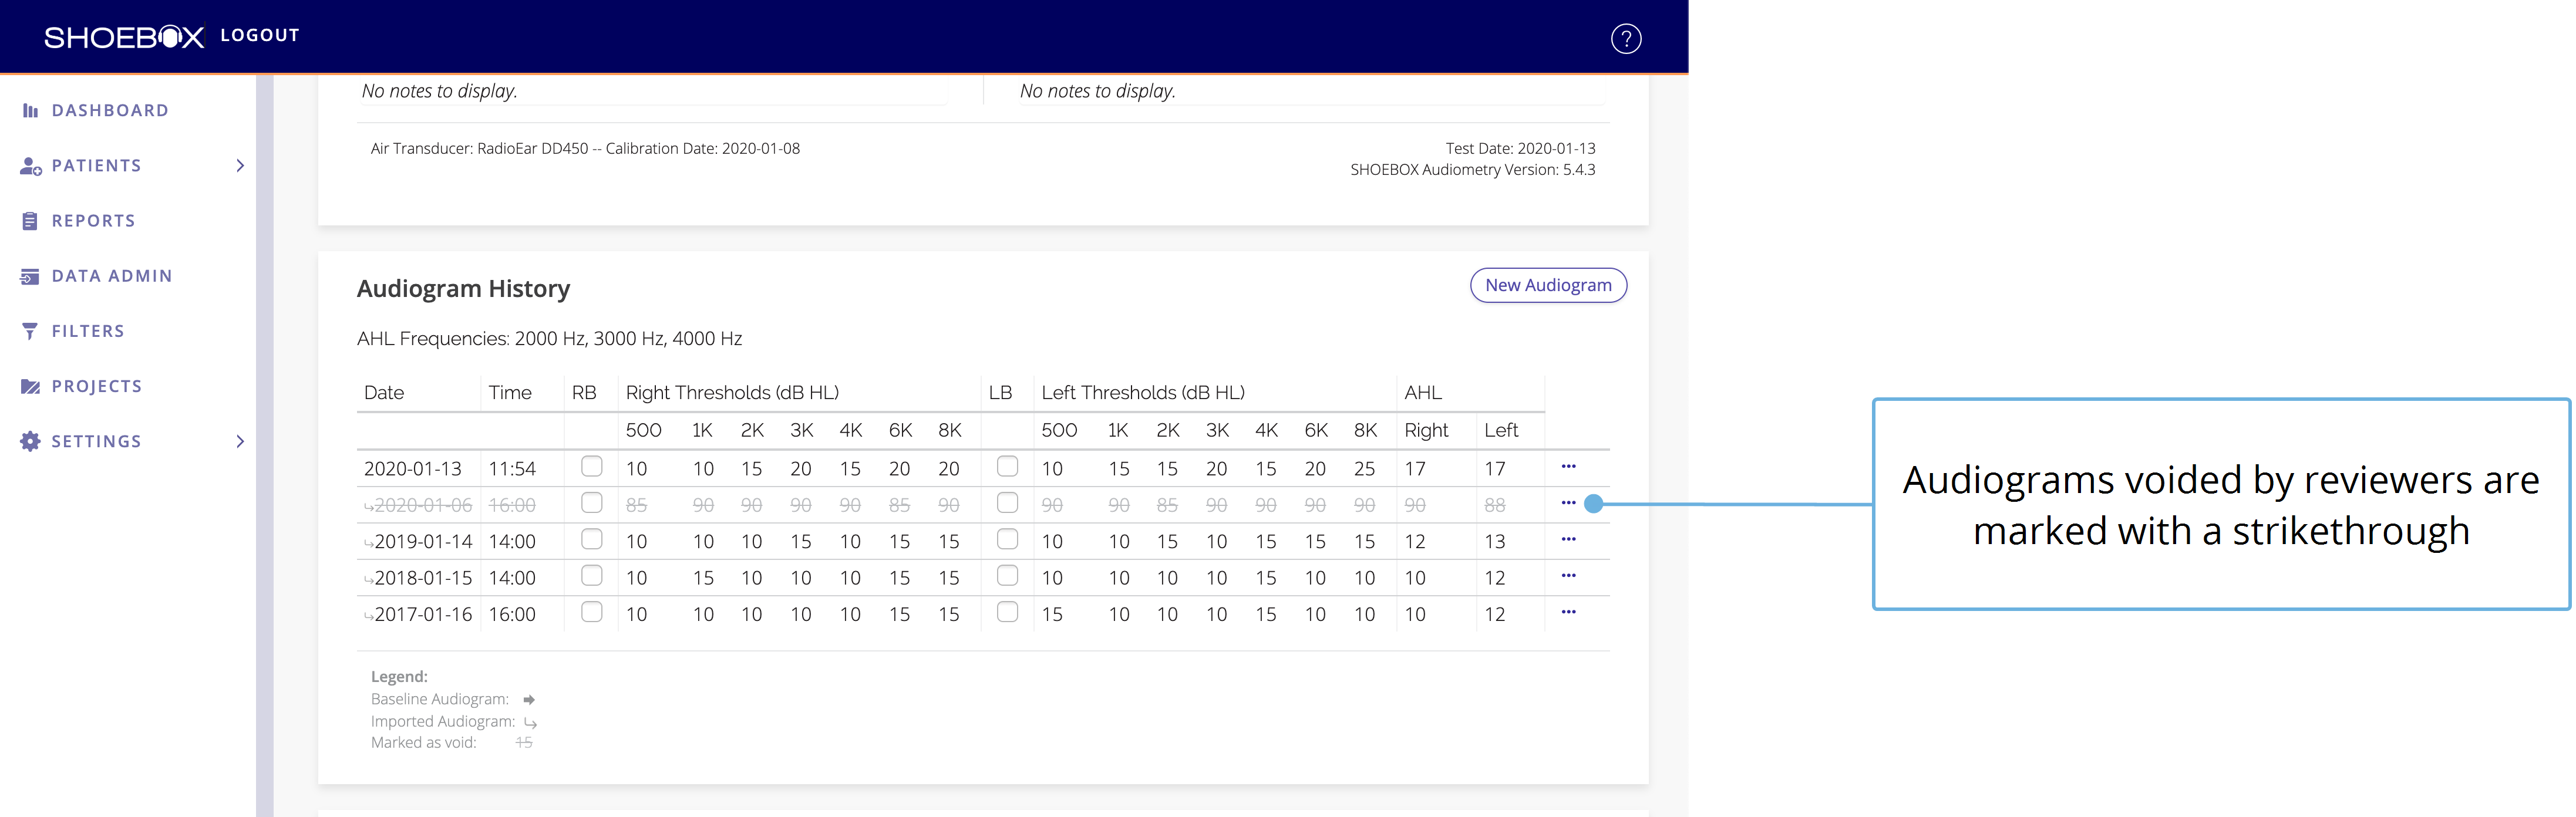Click the Filters funnel icon

click(x=30, y=331)
